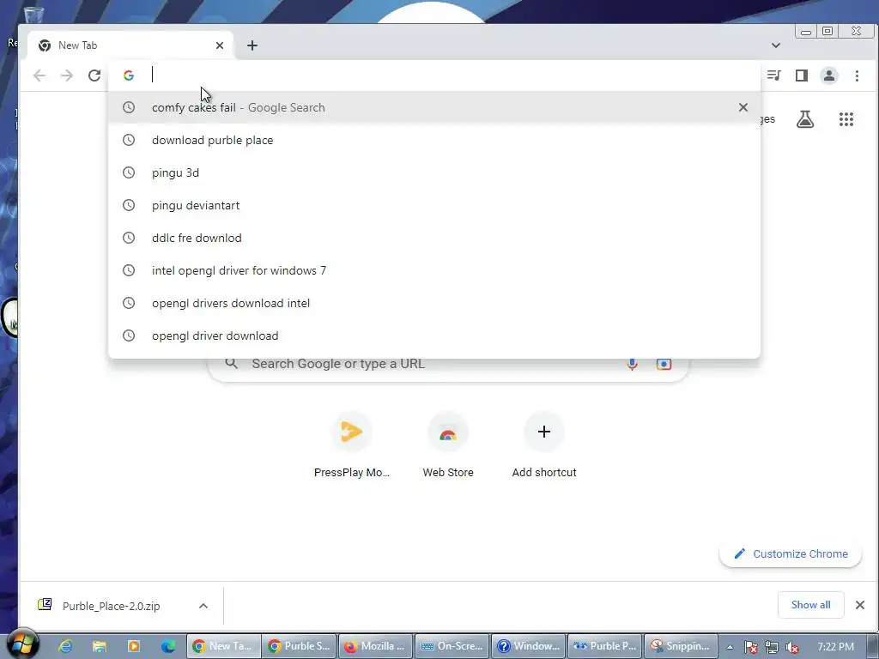Select the 'download purble place' suggestion
Viewport: 879px width, 659px height.
click(x=433, y=140)
